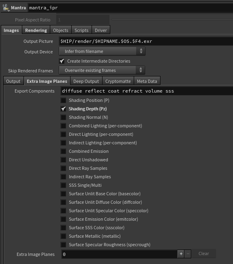Click the Export Components text field

click(147, 91)
